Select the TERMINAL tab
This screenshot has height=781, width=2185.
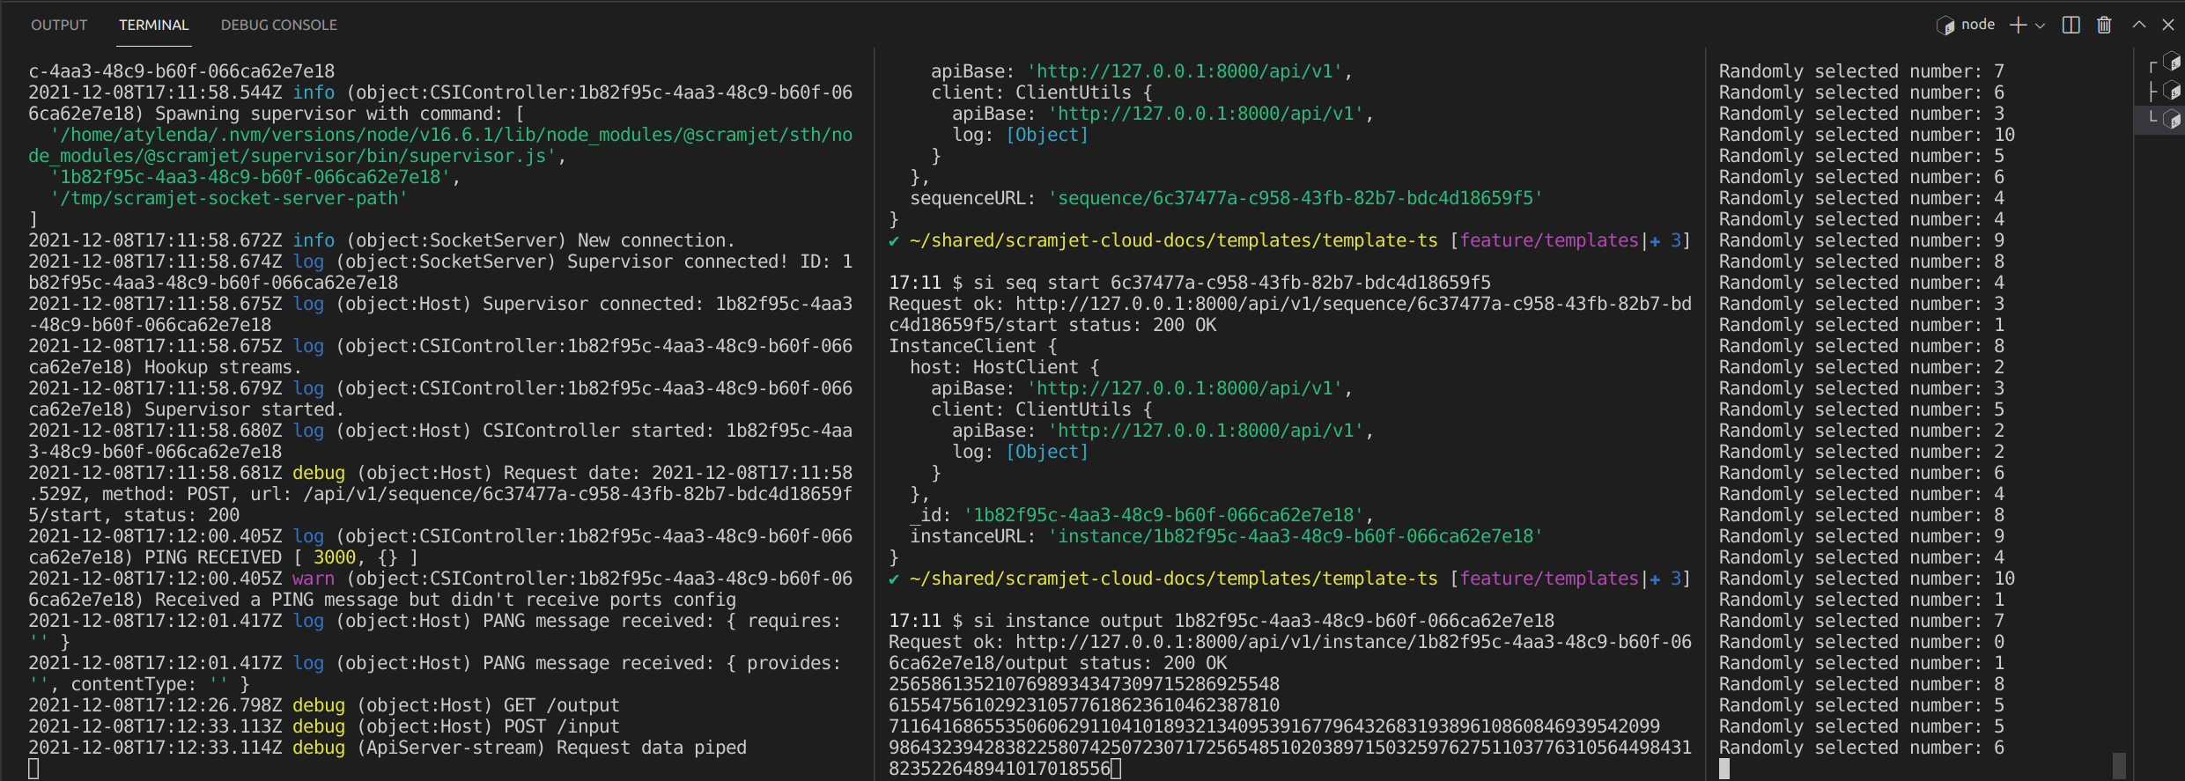click(154, 25)
